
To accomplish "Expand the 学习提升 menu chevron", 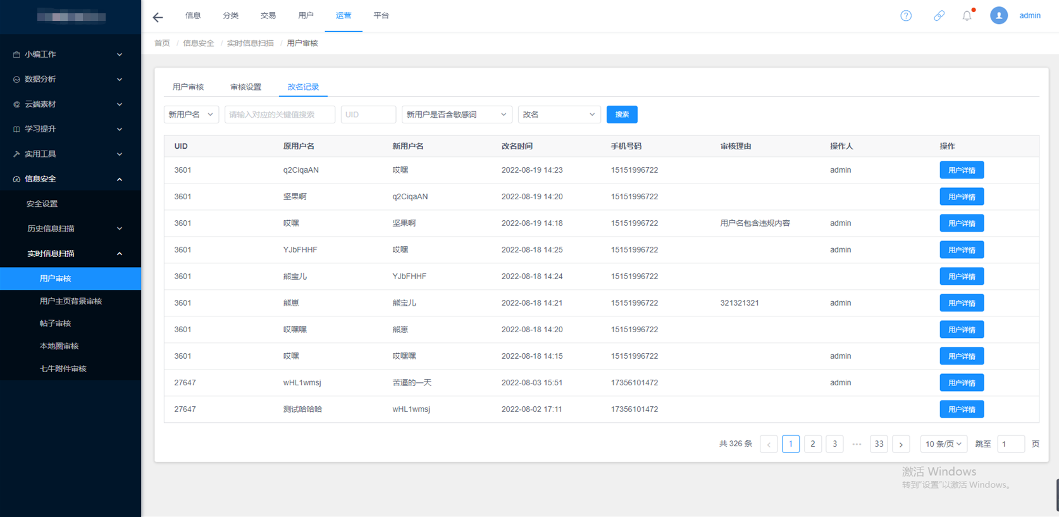I will tap(120, 129).
